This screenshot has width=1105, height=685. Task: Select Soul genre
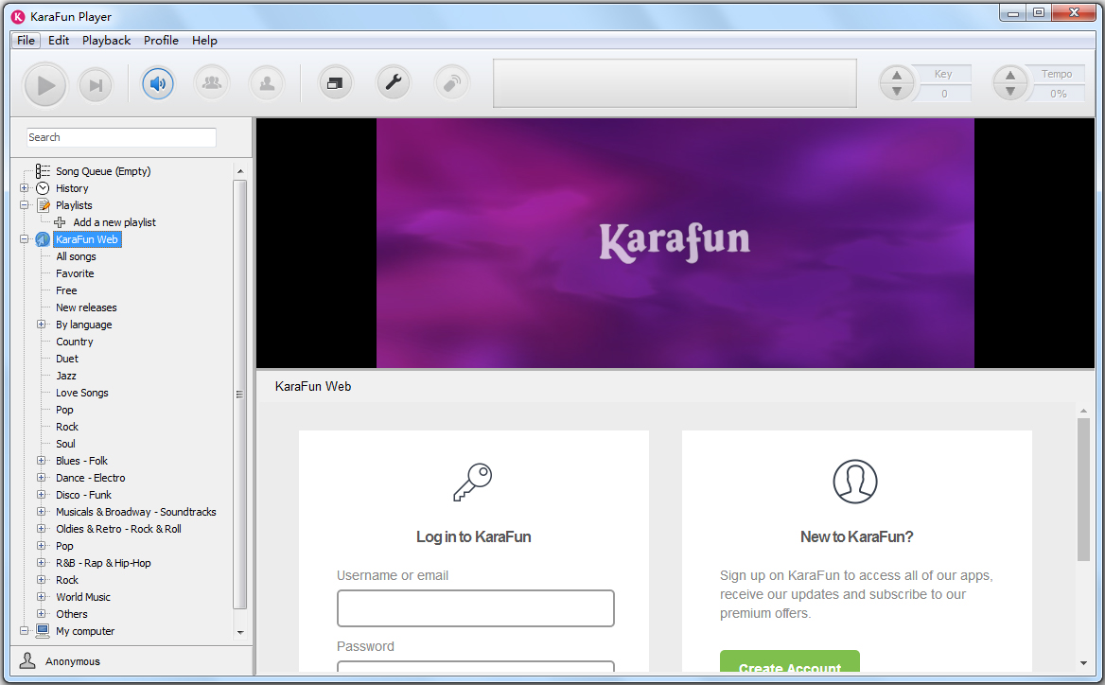[x=65, y=444]
